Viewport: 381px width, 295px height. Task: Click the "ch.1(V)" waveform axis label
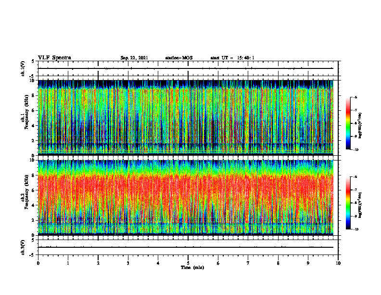(23, 68)
